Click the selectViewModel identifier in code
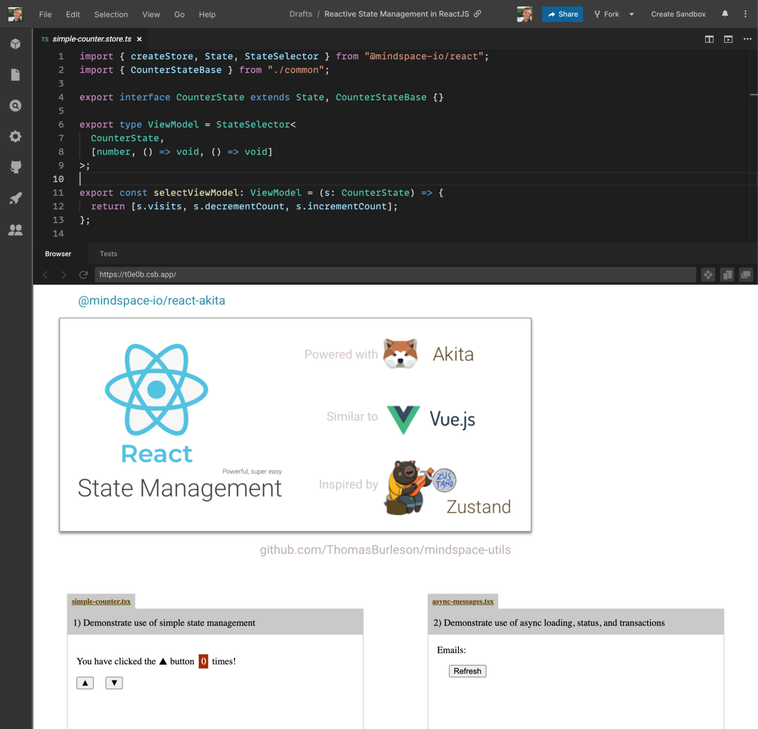The width and height of the screenshot is (758, 729). pyautogui.click(x=196, y=193)
